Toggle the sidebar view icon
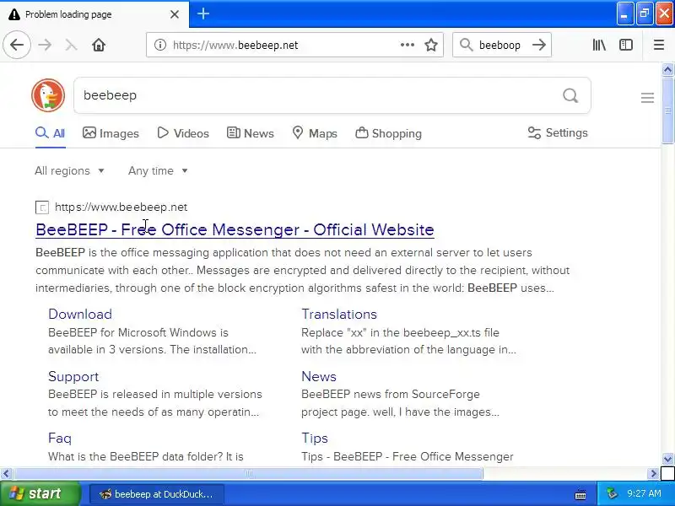This screenshot has width=675, height=506. click(x=625, y=45)
